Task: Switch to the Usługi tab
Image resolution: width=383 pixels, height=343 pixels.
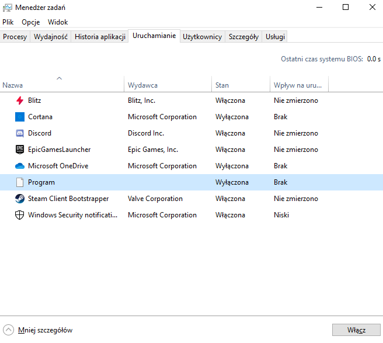Action: click(276, 37)
